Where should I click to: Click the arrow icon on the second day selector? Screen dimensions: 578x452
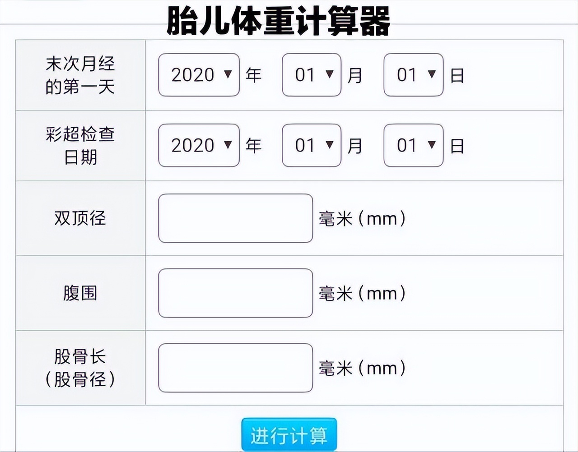(x=432, y=145)
